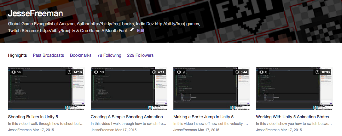Click the eye views icon showing 13

(x=96, y=72)
